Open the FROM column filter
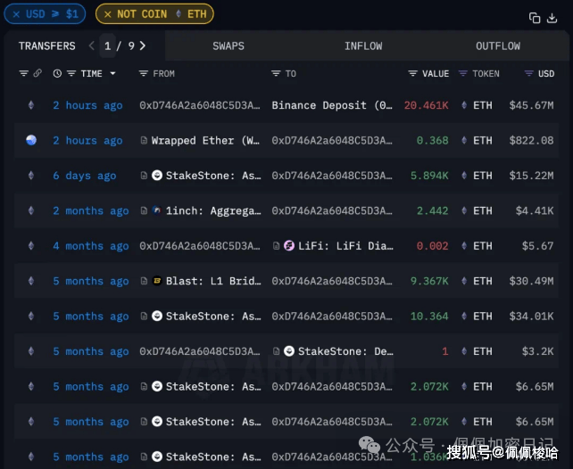The width and height of the screenshot is (573, 469). tap(143, 73)
